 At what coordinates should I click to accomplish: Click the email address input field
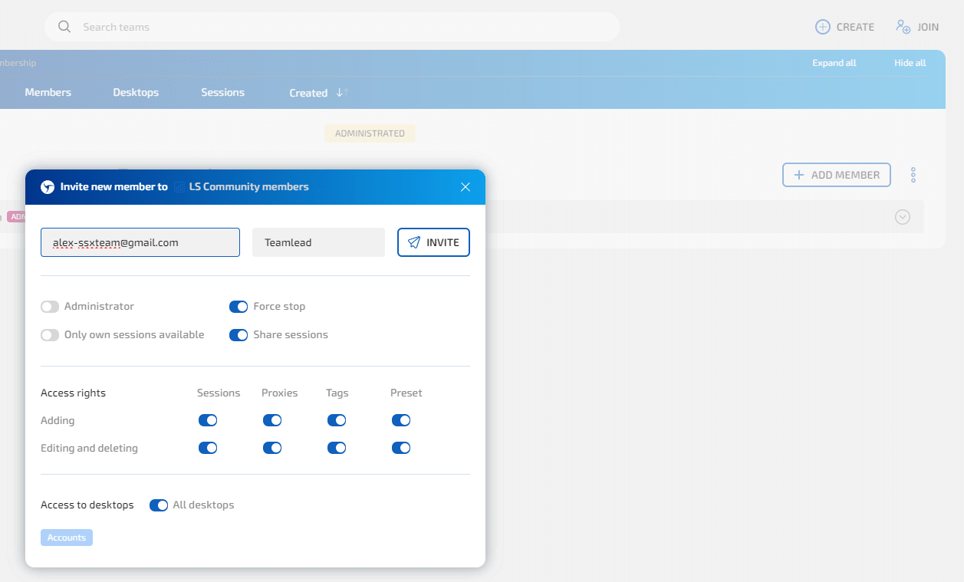(140, 242)
